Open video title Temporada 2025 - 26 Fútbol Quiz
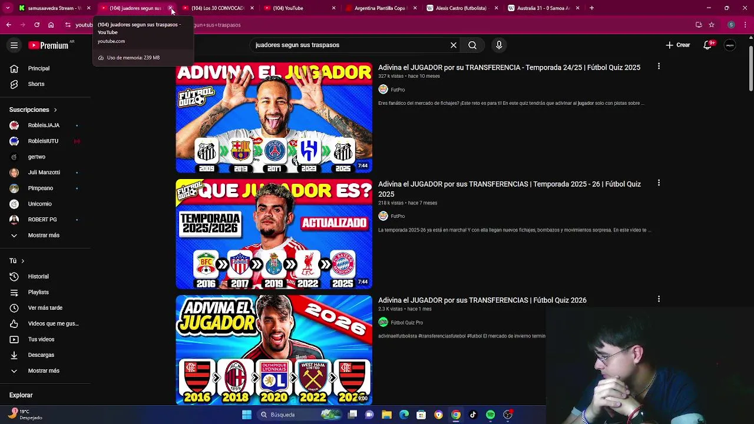The width and height of the screenshot is (754, 424). 510,189
